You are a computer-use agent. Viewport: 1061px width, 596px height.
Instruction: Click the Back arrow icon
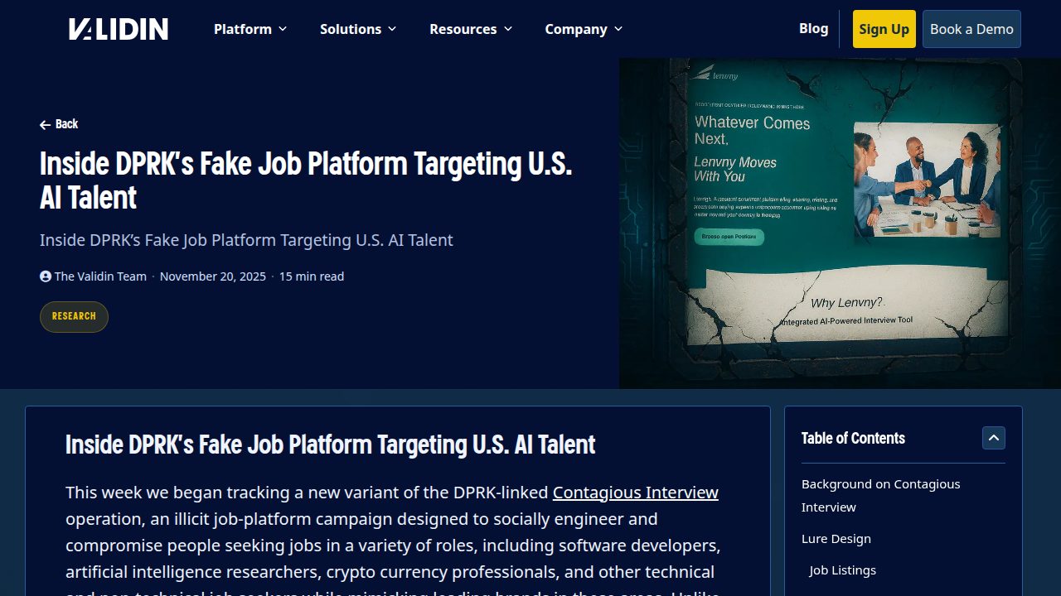click(45, 125)
